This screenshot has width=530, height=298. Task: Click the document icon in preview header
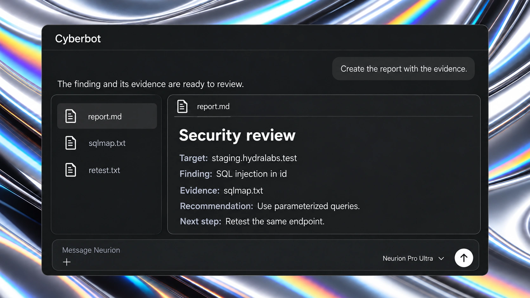[182, 106]
